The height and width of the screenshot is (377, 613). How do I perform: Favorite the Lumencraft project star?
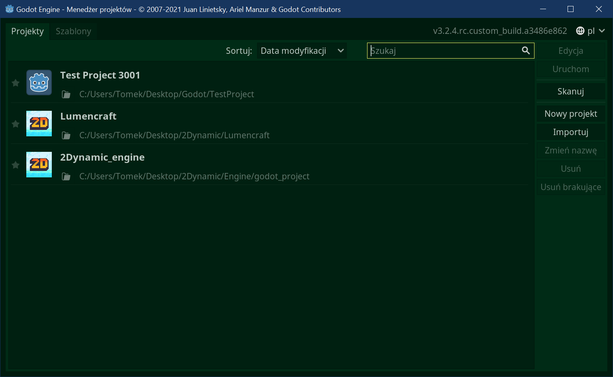tap(16, 124)
